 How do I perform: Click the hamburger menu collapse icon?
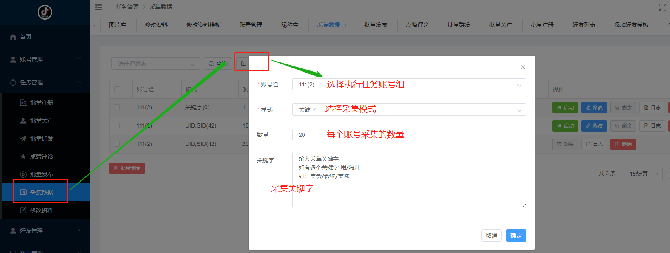(98, 7)
